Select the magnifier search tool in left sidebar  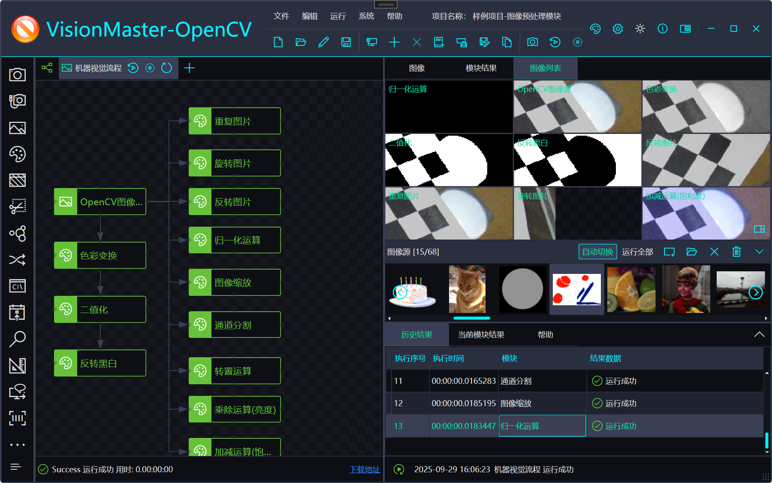17,339
